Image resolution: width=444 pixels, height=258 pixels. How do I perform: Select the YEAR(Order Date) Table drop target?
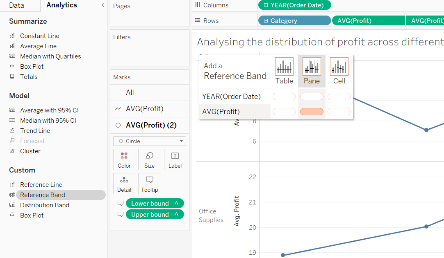[284, 96]
